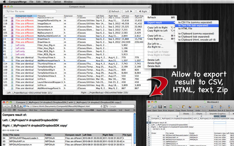
Task: Open the AutoSum dropdown arrow
Action: 215,107
